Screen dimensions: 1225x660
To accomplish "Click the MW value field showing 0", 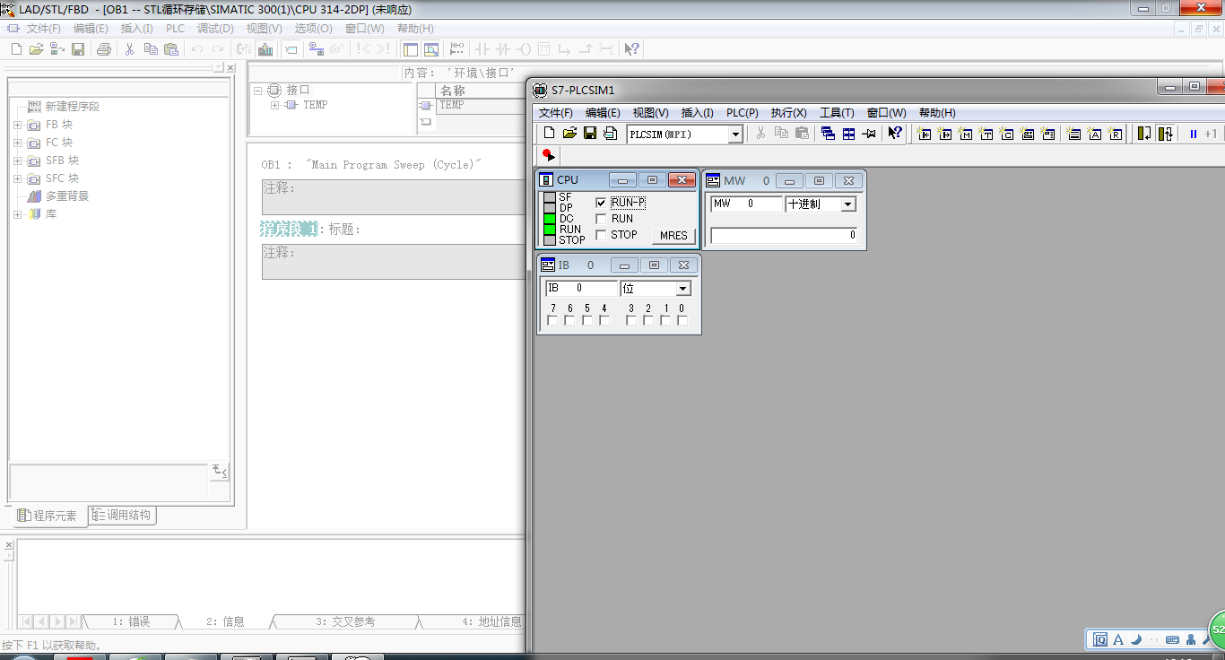I will point(784,235).
